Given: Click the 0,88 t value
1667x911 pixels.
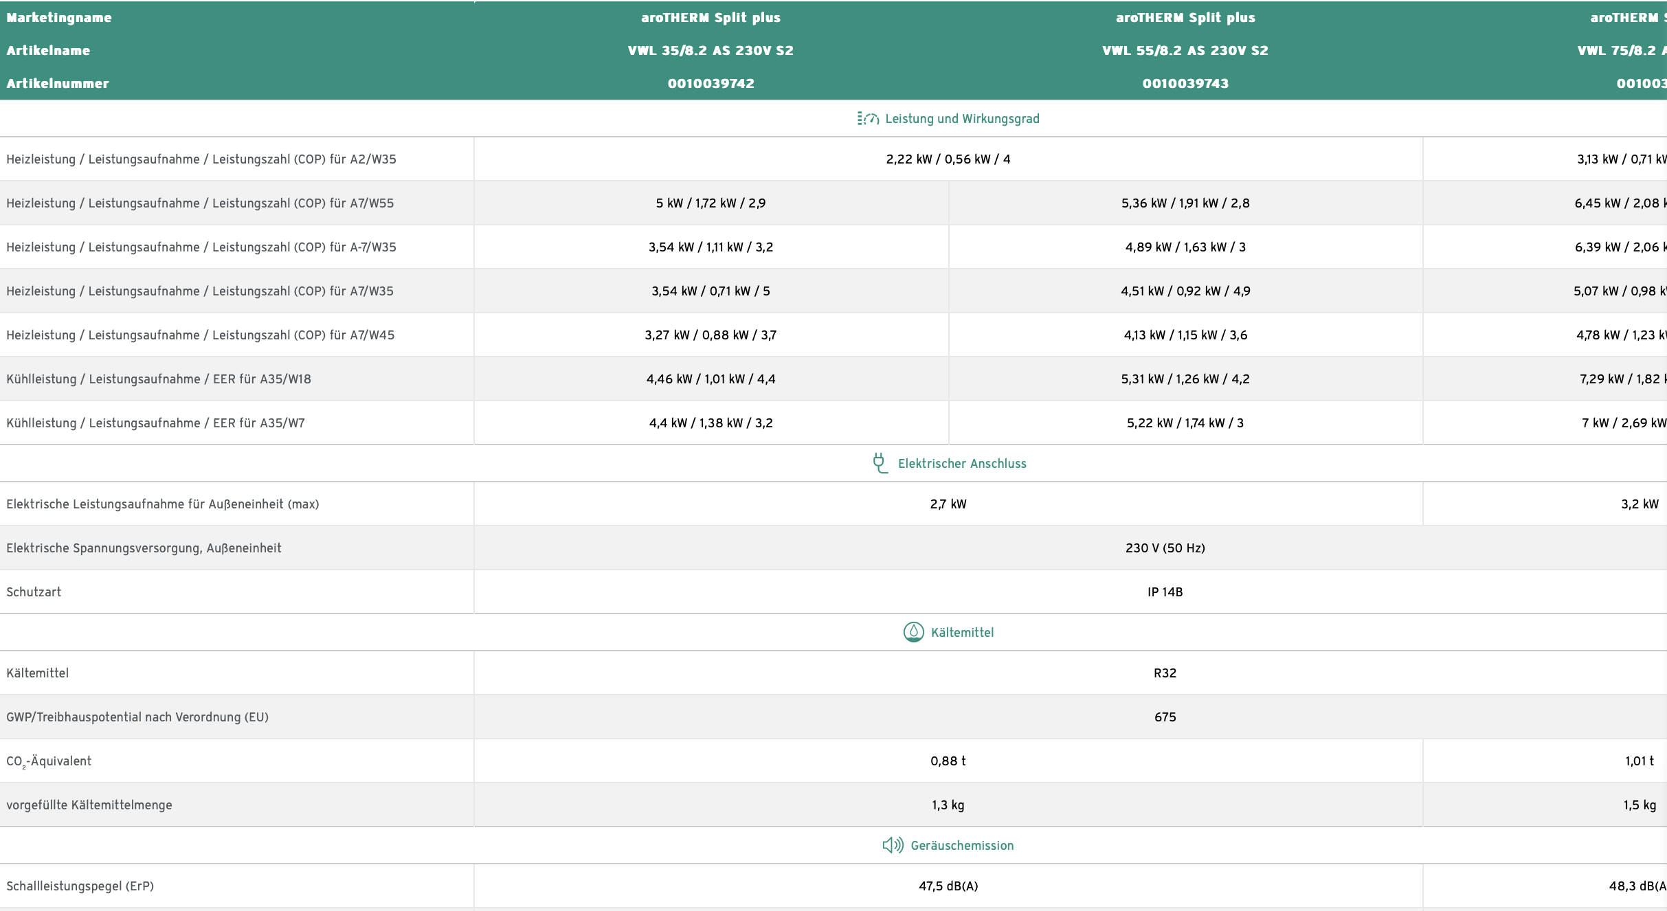Looking at the screenshot, I should 948,761.
